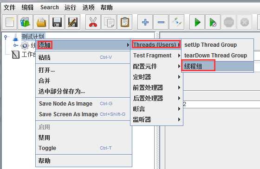Choose Toggle from the context menu

[83, 148]
